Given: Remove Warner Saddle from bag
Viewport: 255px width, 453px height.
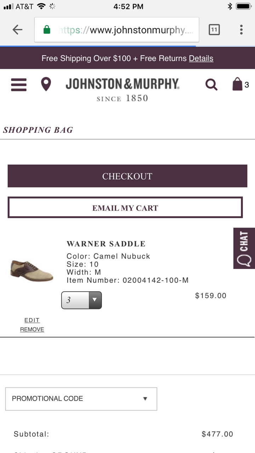Looking at the screenshot, I should point(32,329).
